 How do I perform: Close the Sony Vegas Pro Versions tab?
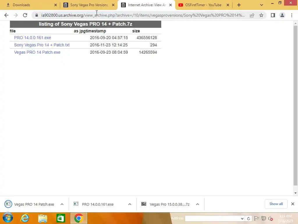(113, 5)
